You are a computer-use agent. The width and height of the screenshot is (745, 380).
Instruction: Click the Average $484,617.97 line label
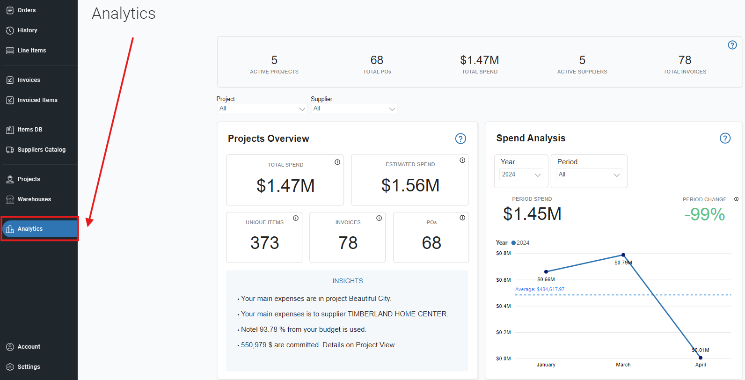tap(540, 290)
